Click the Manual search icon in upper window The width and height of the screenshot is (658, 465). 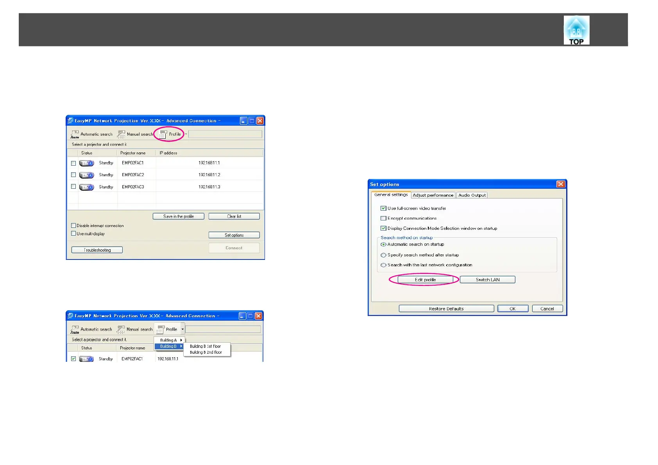point(122,134)
